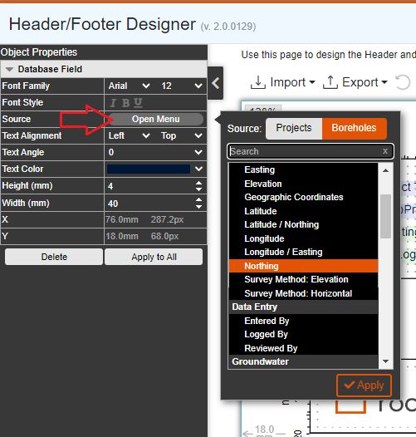Click the orange Apply button

click(364, 385)
